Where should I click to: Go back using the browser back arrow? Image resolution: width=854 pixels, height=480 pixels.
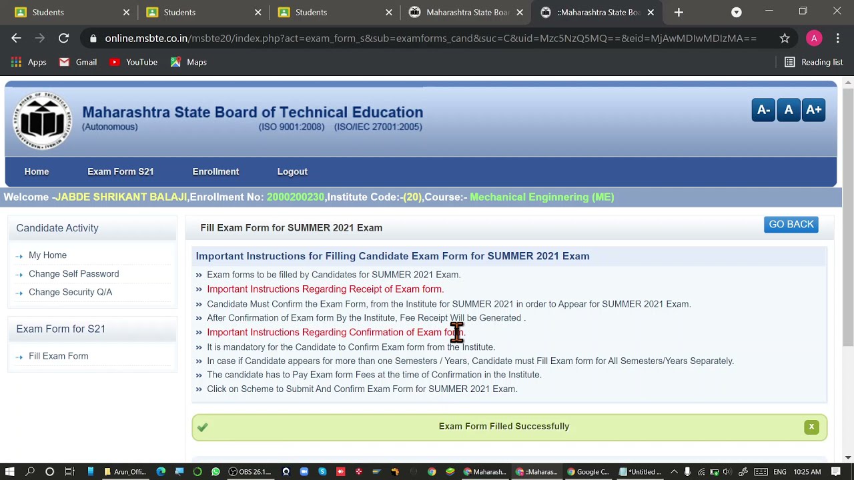(x=16, y=38)
